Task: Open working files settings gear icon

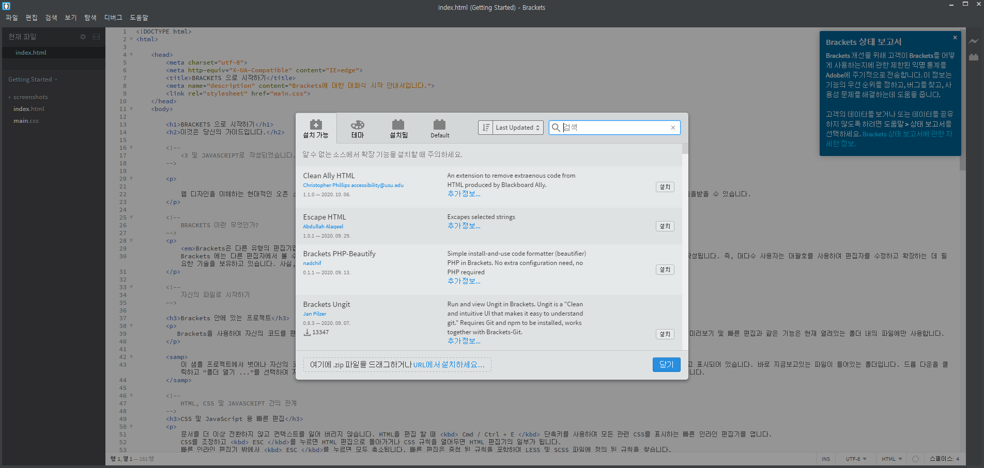Action: (83, 37)
